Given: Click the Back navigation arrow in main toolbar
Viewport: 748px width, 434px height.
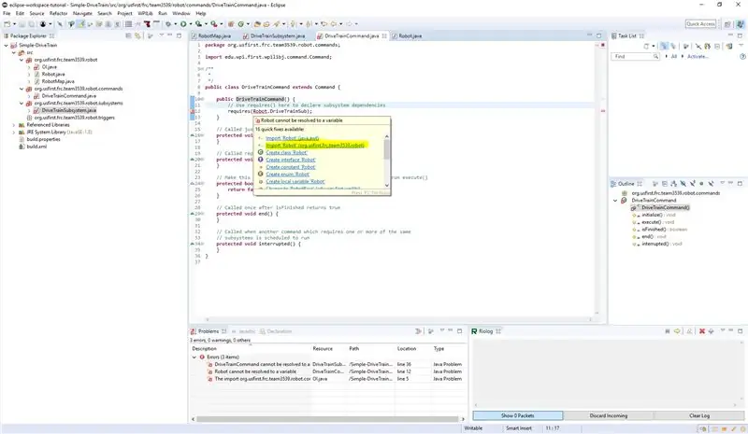Looking at the screenshot, I should (x=334, y=24).
